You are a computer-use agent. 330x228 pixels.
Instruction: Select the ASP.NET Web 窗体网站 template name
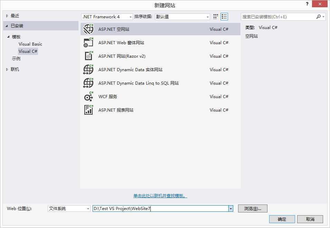[121, 42]
